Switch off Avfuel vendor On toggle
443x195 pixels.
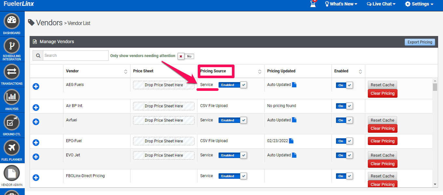pos(344,120)
